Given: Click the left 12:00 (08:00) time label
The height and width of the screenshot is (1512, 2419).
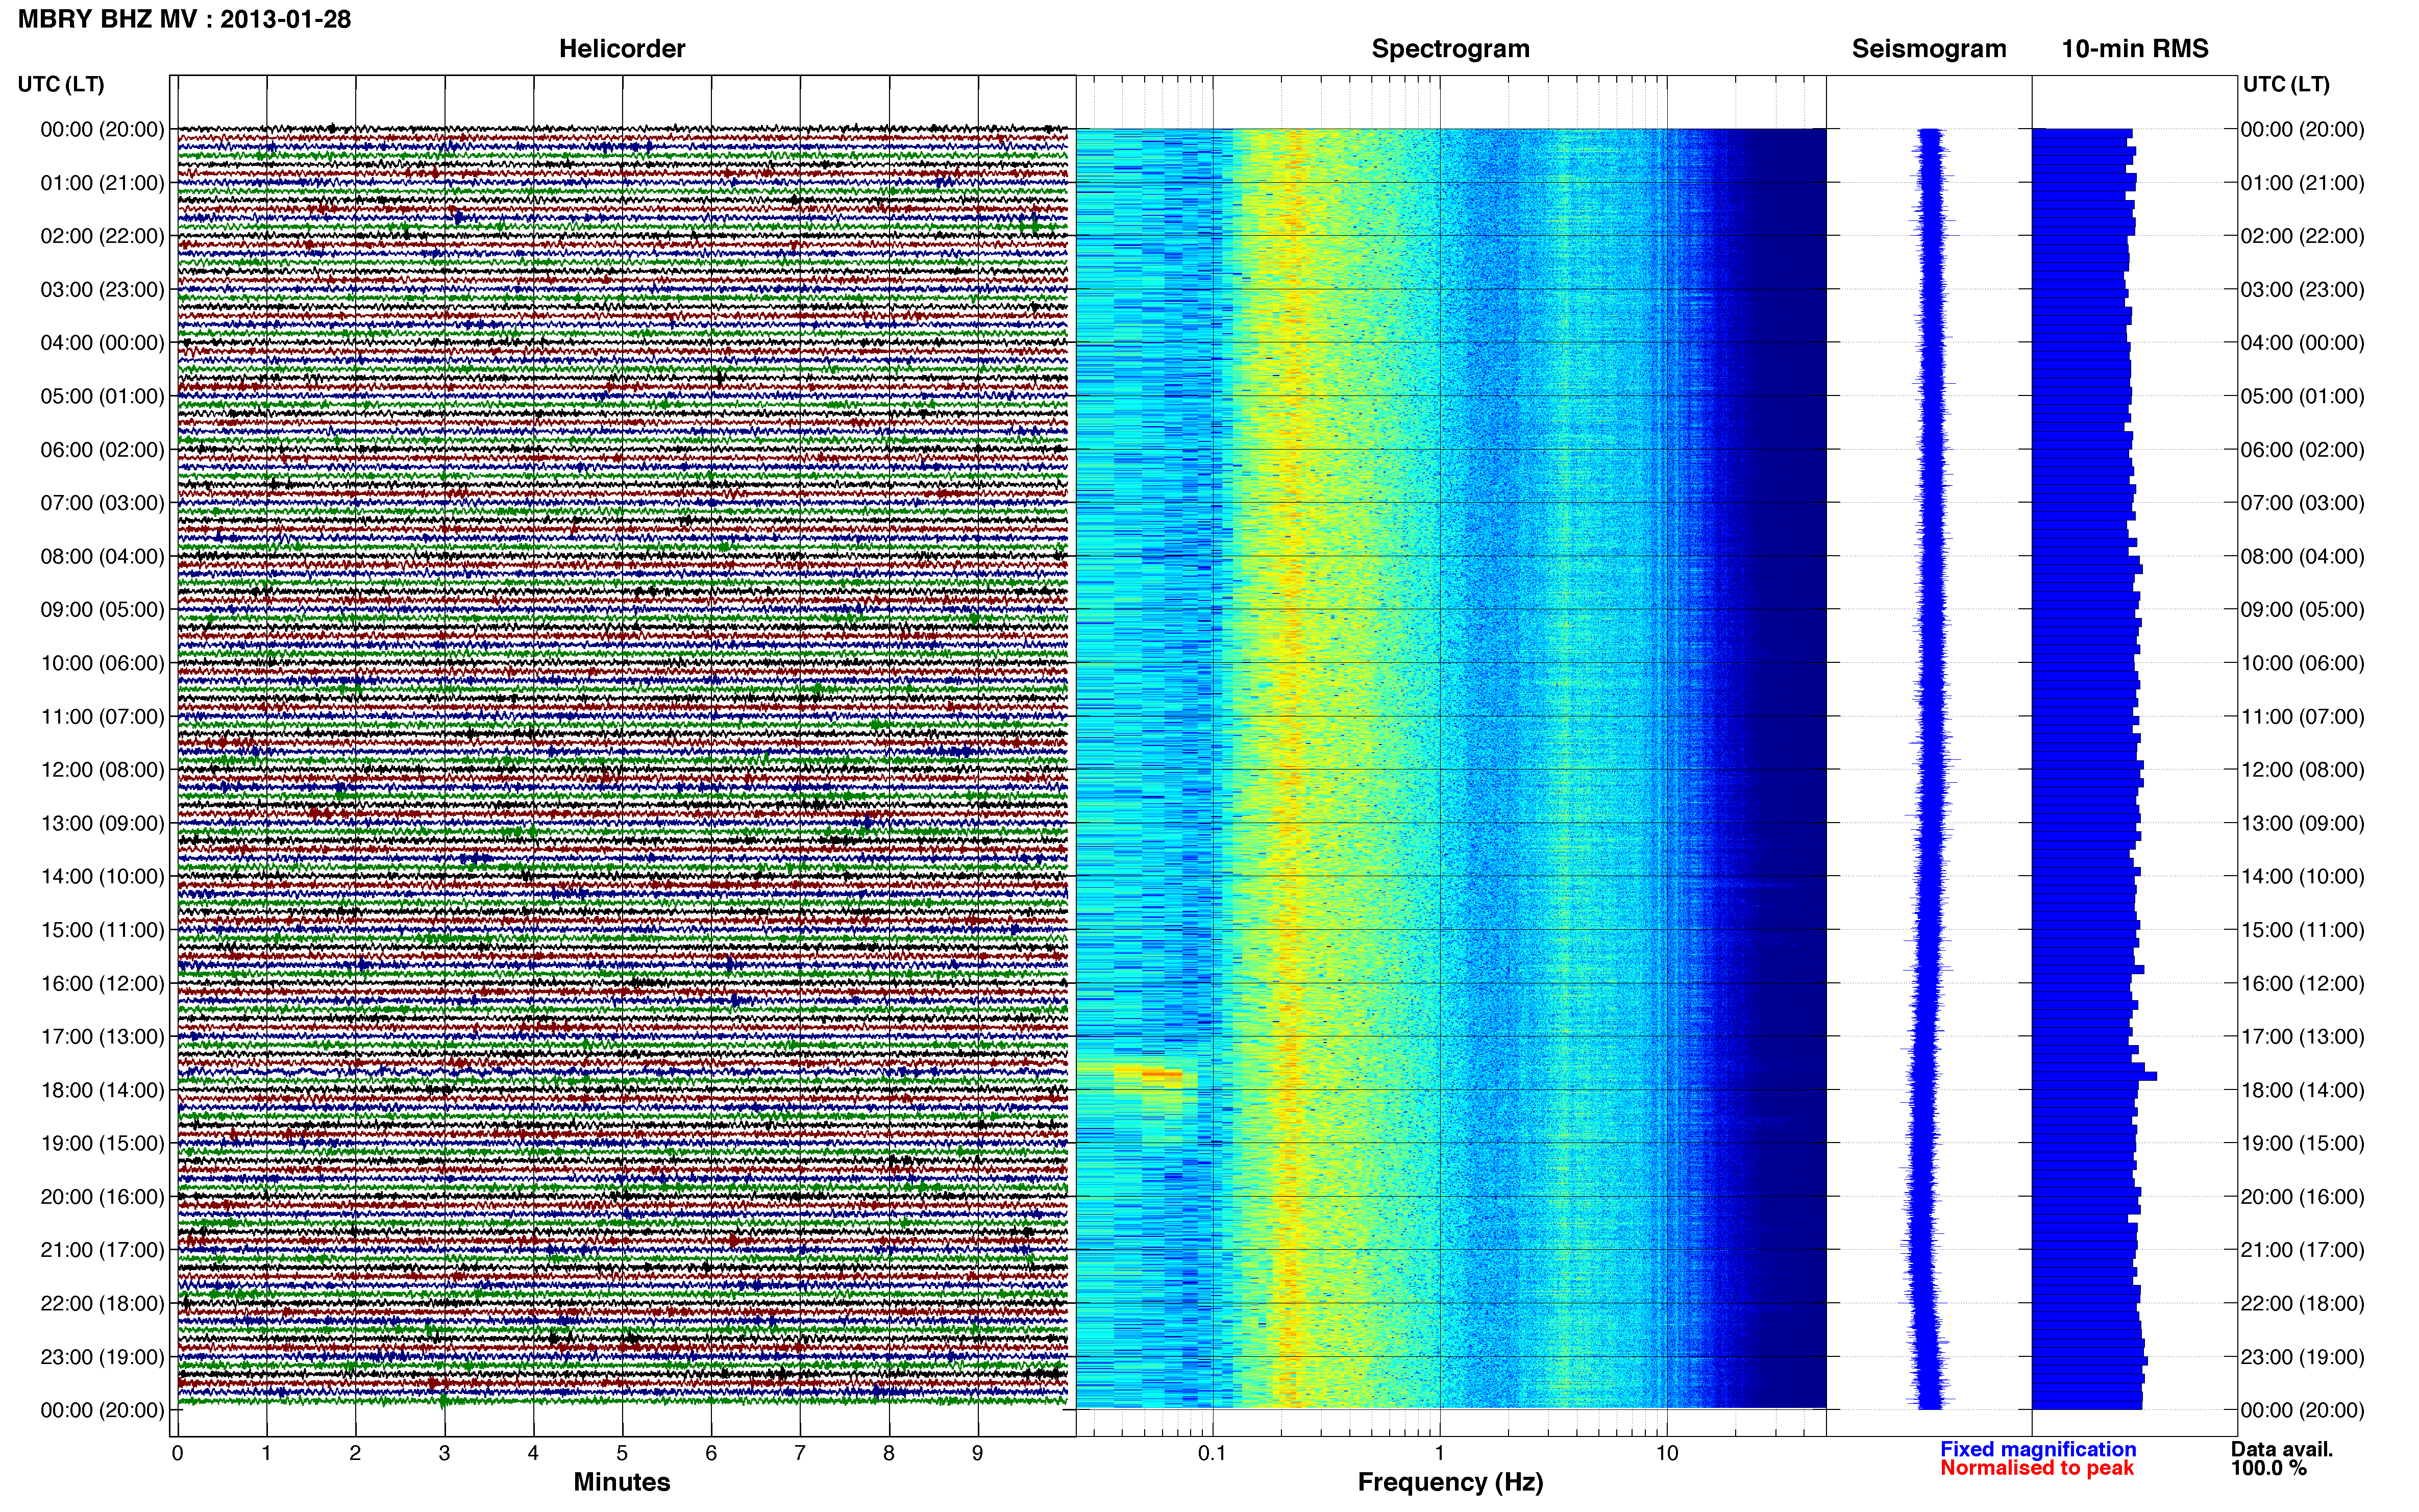Looking at the screenshot, I should 102,770.
